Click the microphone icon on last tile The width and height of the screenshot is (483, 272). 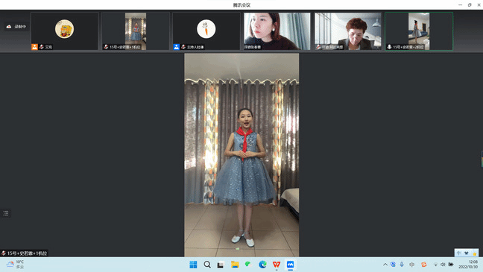click(x=389, y=47)
